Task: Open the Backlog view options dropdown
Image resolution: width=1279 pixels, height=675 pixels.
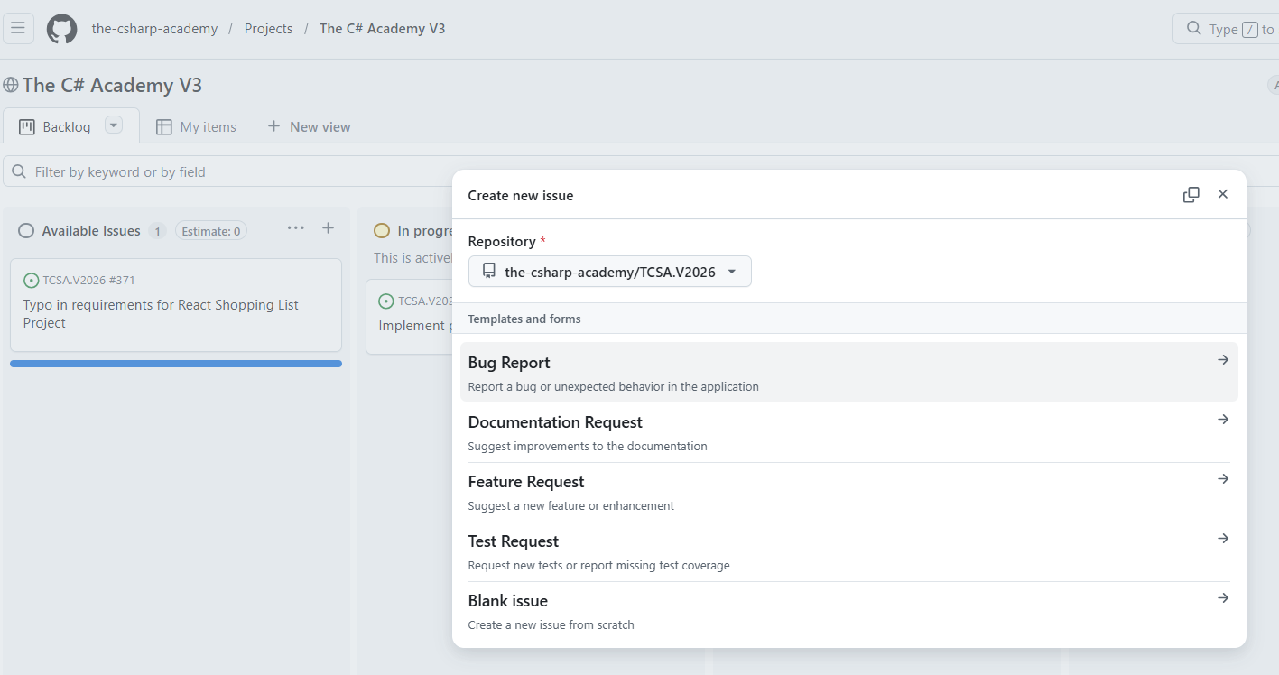Action: click(114, 125)
